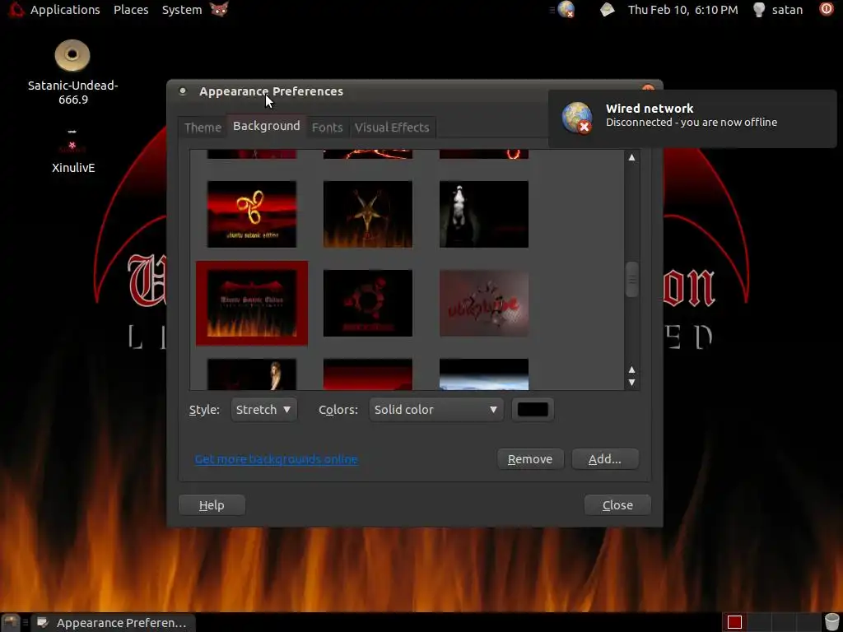
Task: Open the System menu
Action: [x=182, y=10]
